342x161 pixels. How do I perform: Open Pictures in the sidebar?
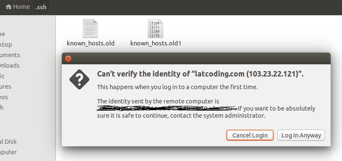click(x=5, y=87)
